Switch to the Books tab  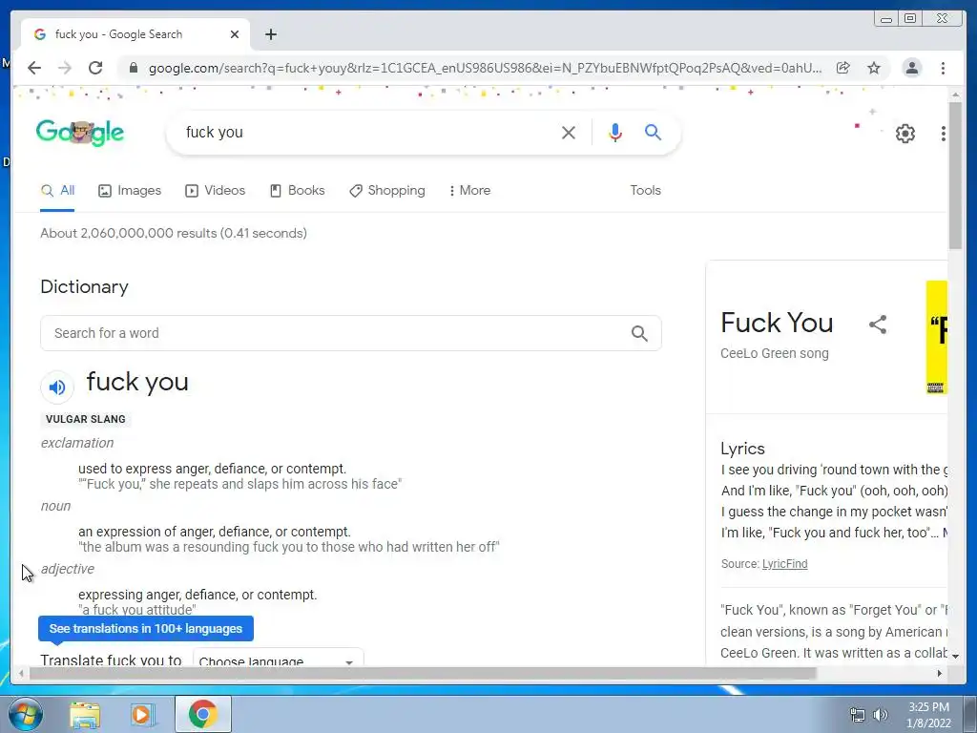pos(298,191)
